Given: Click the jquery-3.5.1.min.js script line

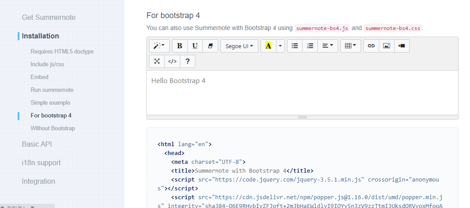Looking at the screenshot, I should [x=298, y=184].
